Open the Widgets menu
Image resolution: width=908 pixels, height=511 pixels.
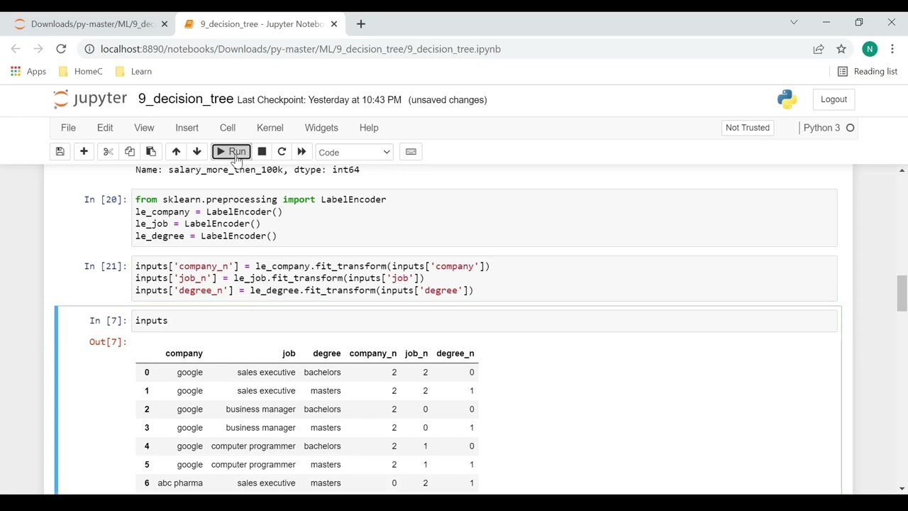pos(321,128)
